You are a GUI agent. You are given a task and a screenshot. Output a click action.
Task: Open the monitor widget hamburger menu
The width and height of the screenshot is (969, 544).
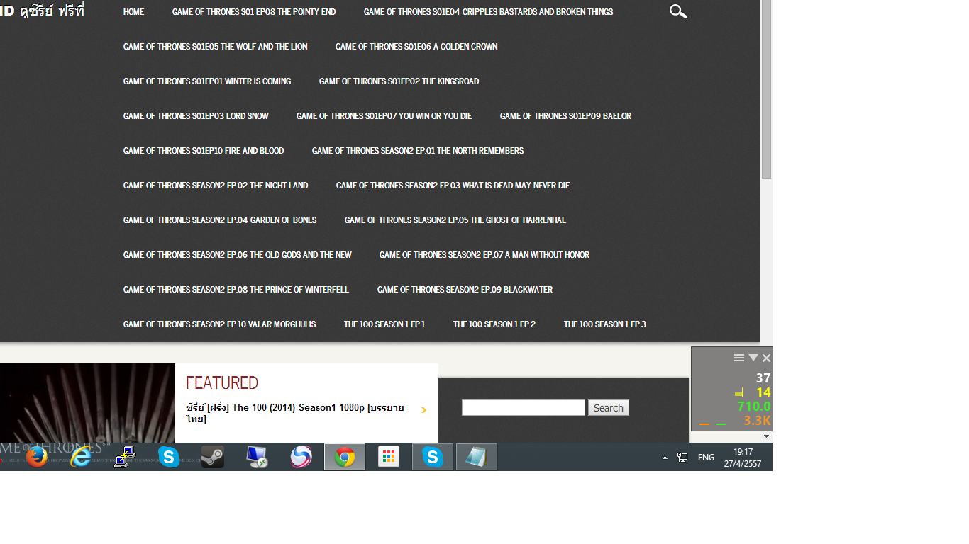pos(739,358)
